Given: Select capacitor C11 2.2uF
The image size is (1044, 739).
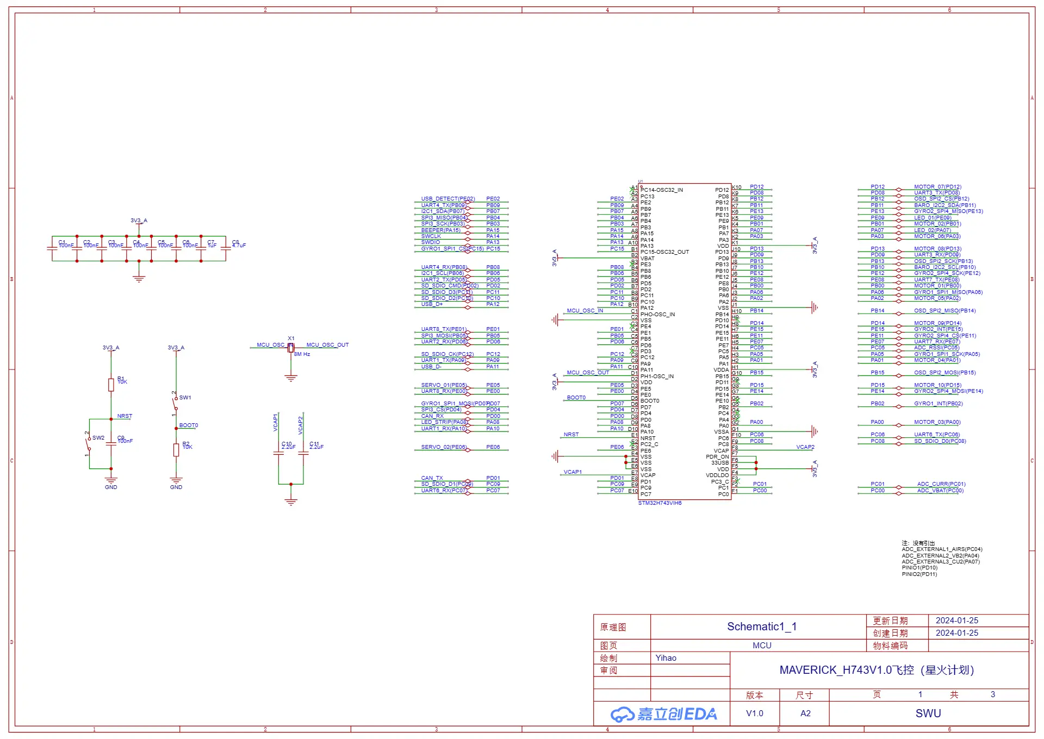Looking at the screenshot, I should pyautogui.click(x=303, y=453).
